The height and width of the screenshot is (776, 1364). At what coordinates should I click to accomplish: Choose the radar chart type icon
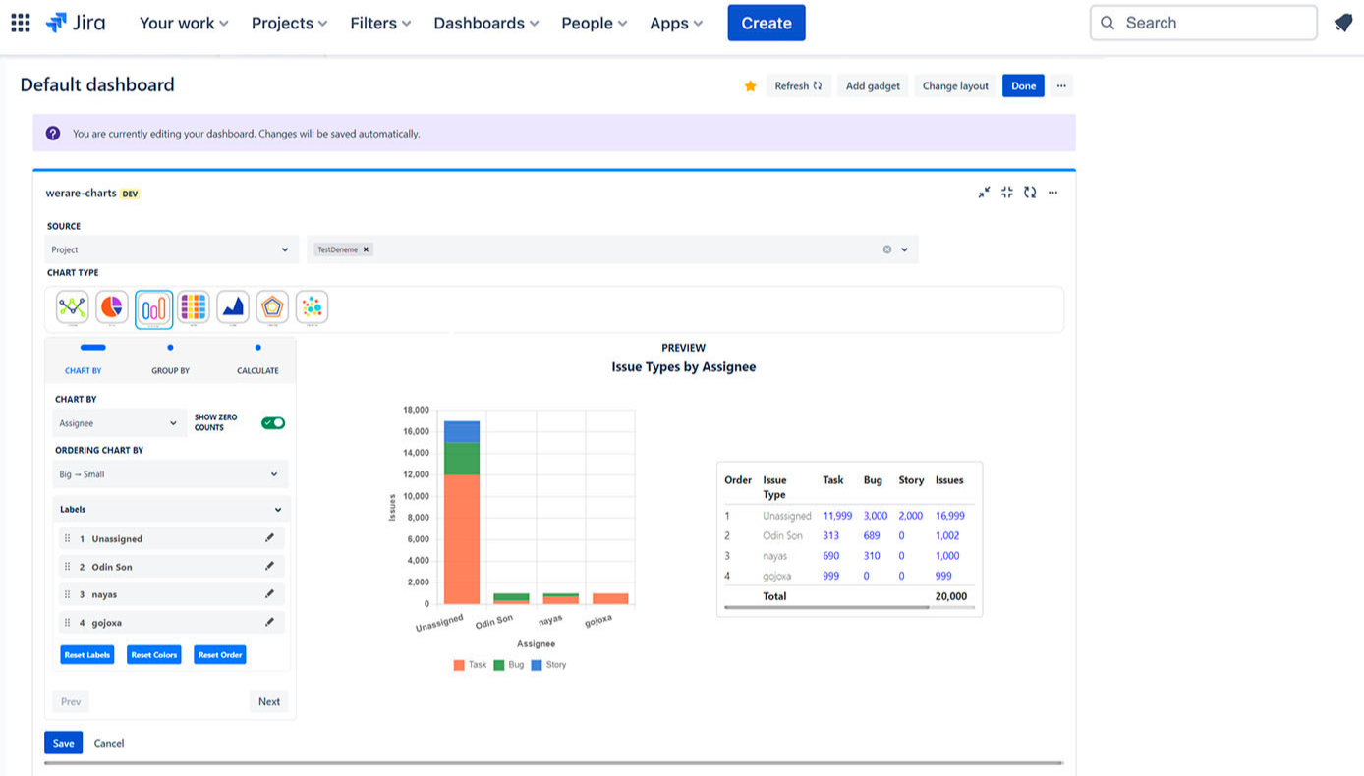click(x=272, y=307)
